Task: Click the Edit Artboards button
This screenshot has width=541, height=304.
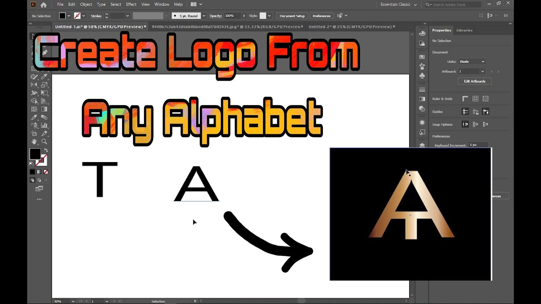Action: pos(475,81)
